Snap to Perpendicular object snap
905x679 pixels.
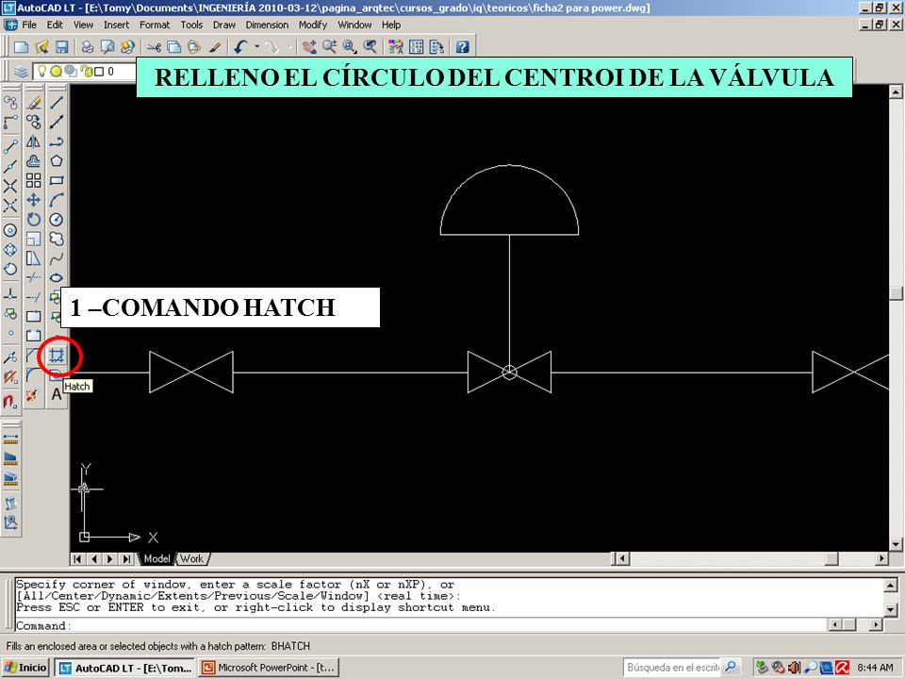click(x=10, y=294)
